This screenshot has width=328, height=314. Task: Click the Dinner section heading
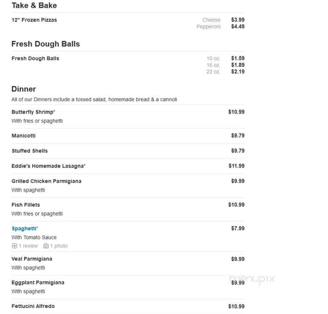(24, 89)
